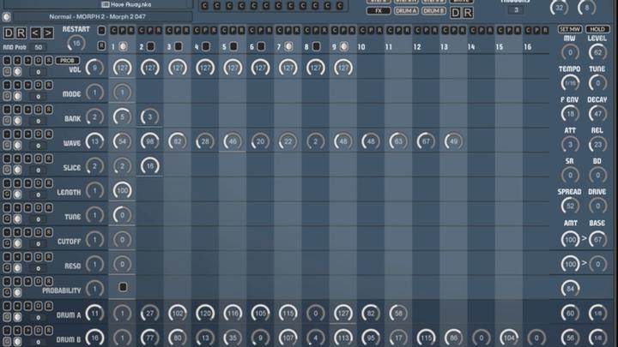This screenshot has width=618, height=347.
Task: Click the CUTOFF row R button
Action: coord(48,232)
